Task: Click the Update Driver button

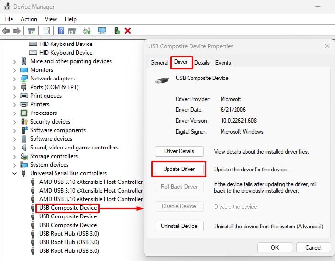Action: [x=179, y=169]
